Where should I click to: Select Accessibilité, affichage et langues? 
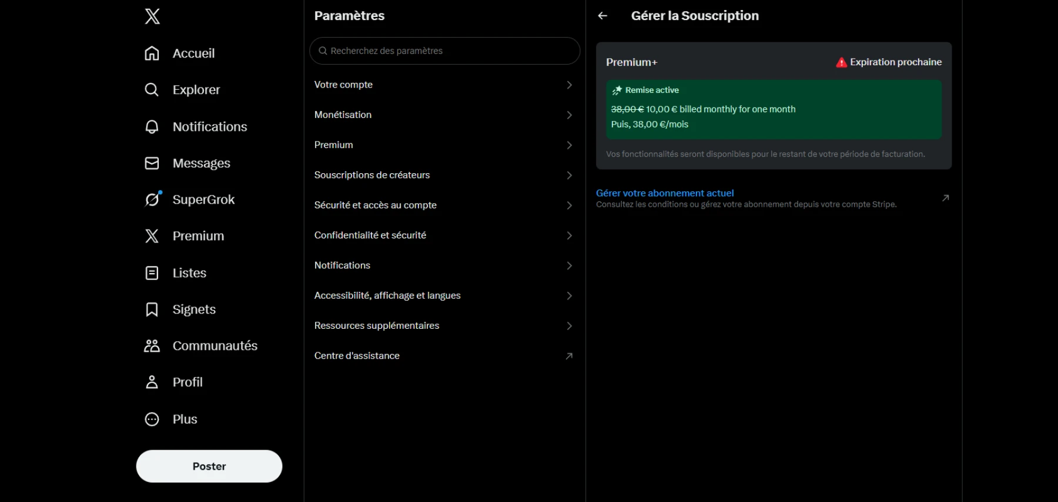pos(387,295)
